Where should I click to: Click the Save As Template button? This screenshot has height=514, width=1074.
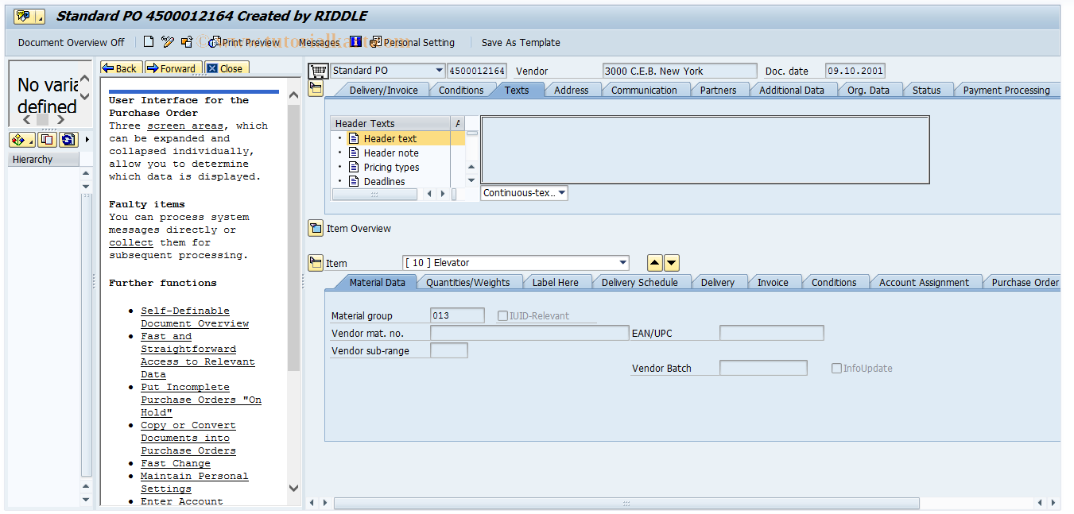[x=521, y=43]
